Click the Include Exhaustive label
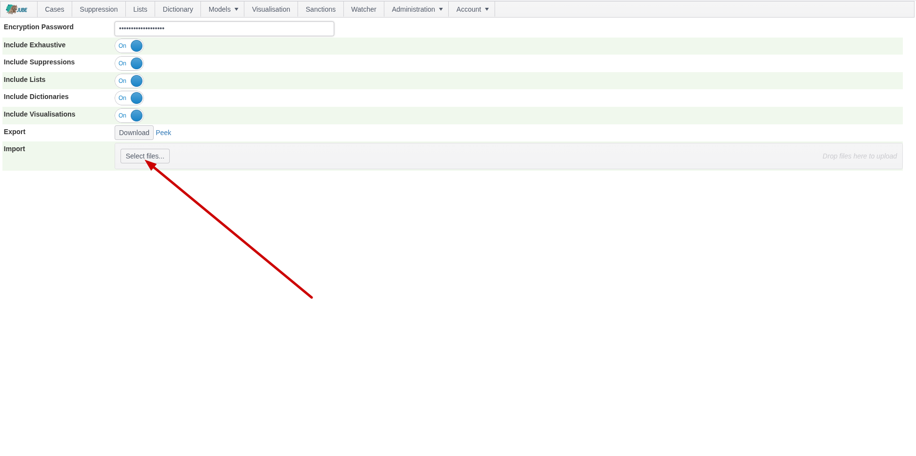Viewport: 916px width, 456px height. pyautogui.click(x=35, y=45)
